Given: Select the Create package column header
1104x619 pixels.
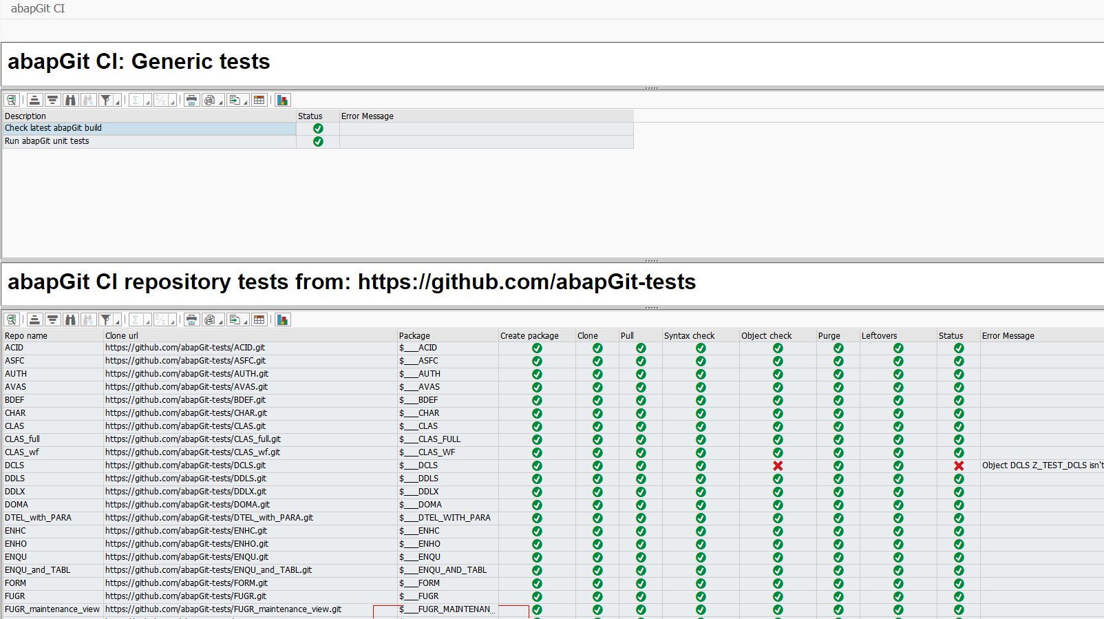Looking at the screenshot, I should click(537, 336).
